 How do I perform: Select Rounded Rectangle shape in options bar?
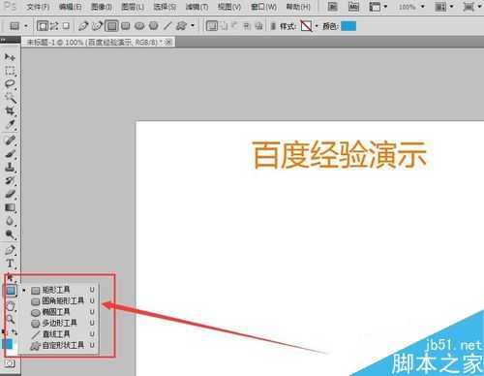[x=126, y=26]
